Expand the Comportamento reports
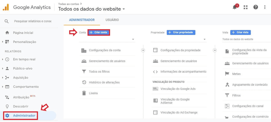The height and width of the screenshot is (122, 271). pyautogui.click(x=3, y=87)
